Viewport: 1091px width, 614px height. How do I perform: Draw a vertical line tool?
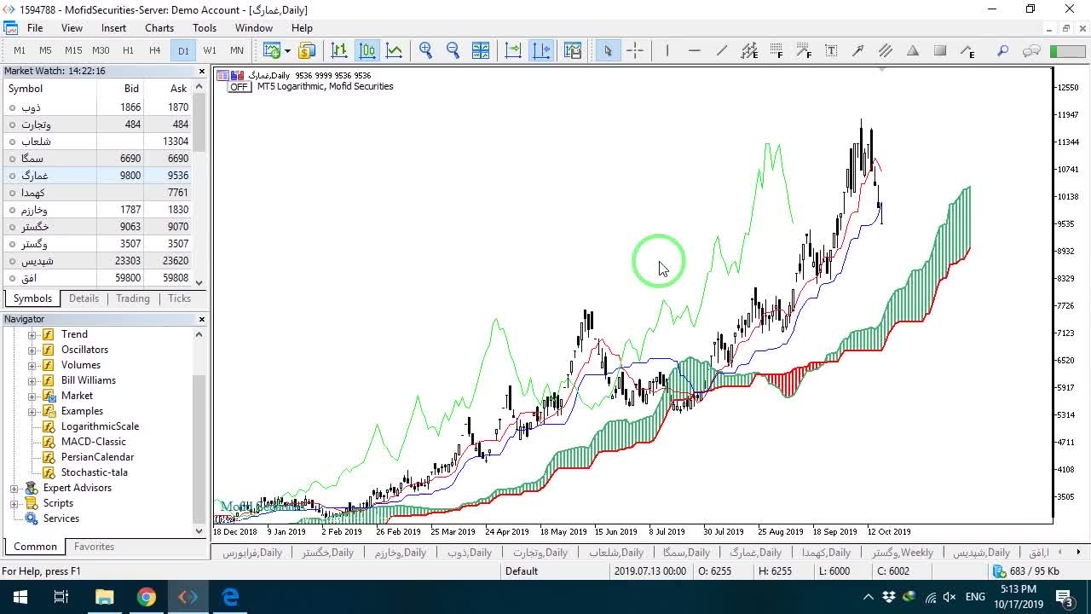point(667,51)
